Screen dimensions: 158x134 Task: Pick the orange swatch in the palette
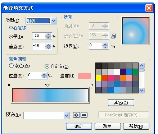(x=123, y=78)
